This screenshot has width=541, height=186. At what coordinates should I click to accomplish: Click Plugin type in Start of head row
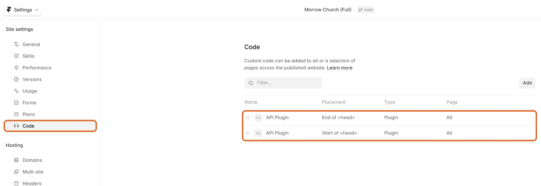pos(391,133)
